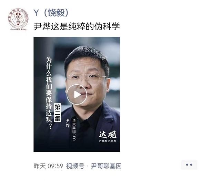
Task: Click the man's eyeglasses in the video thumbnail
Action: tap(86, 77)
